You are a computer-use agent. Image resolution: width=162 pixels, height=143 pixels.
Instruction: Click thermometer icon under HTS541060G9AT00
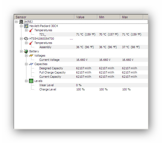31,43
